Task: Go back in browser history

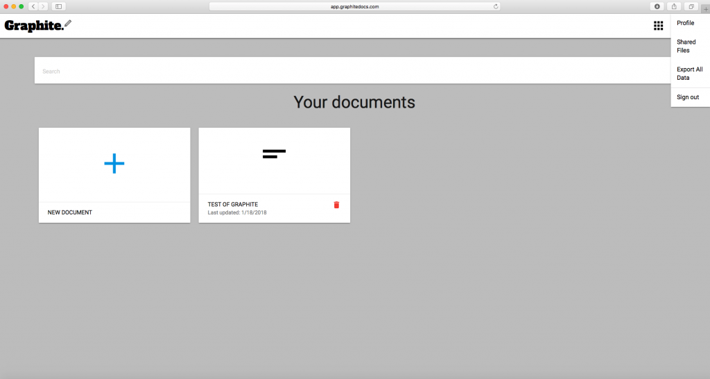Action: tap(33, 6)
